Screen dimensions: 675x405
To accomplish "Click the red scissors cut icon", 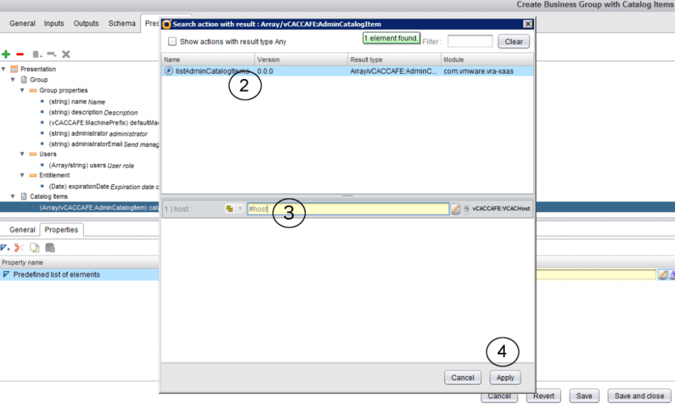I will (20, 248).
